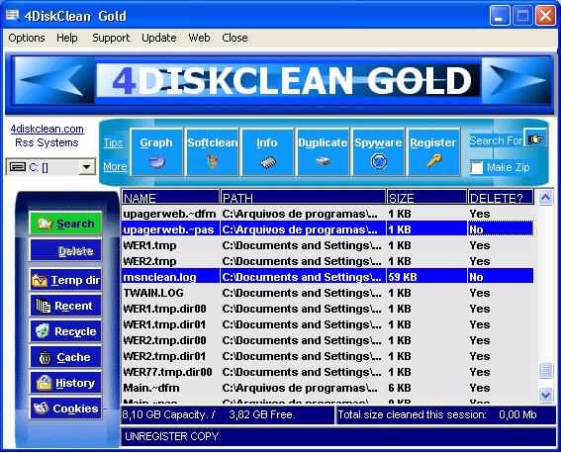Click the banner right arrow
The width and height of the screenshot is (561, 453).
pos(515,80)
